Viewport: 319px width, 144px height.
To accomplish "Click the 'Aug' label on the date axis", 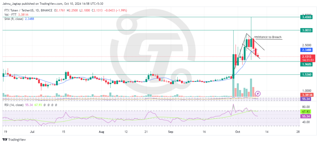I will click(101, 132).
